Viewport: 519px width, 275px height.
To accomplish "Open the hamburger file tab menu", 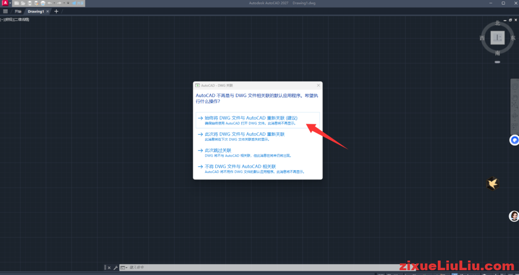I will point(5,11).
